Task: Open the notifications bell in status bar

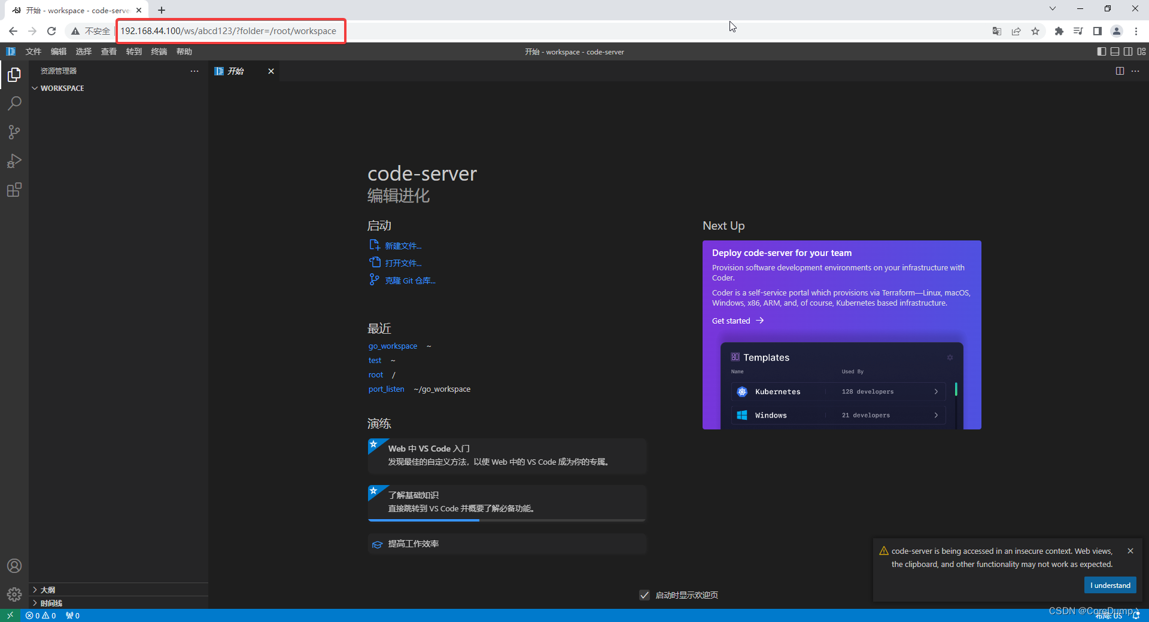Action: tap(1136, 615)
